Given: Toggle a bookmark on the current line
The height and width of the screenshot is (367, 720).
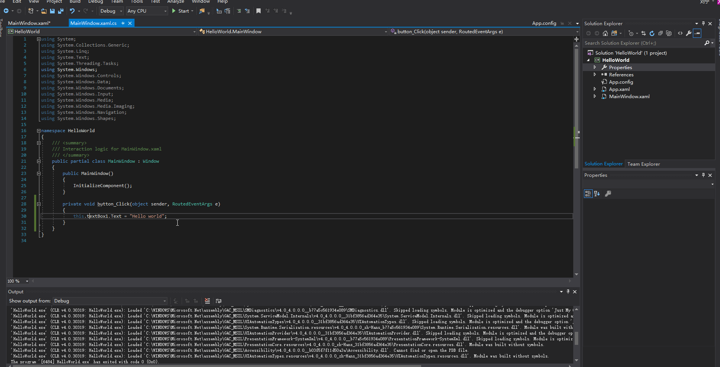Looking at the screenshot, I should (x=258, y=11).
